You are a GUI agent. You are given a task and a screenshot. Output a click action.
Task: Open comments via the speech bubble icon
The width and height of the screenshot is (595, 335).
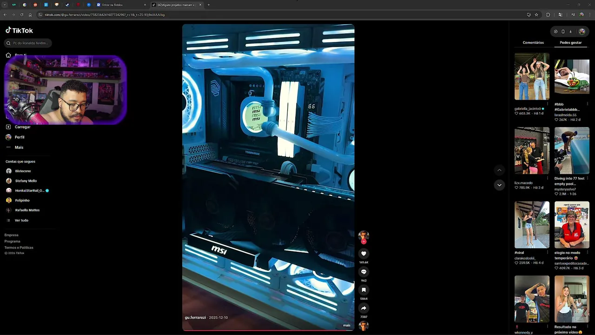[x=364, y=272]
